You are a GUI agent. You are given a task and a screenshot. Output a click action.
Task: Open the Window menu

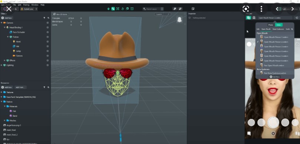click(35, 5)
